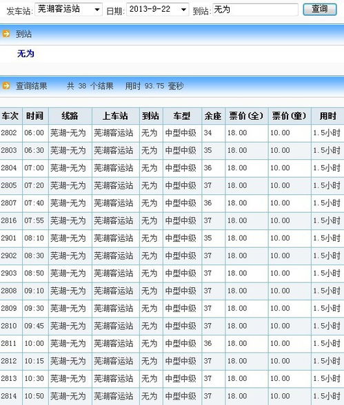Click departure time 08:10
The width and height of the screenshot is (344, 405).
tap(34, 238)
